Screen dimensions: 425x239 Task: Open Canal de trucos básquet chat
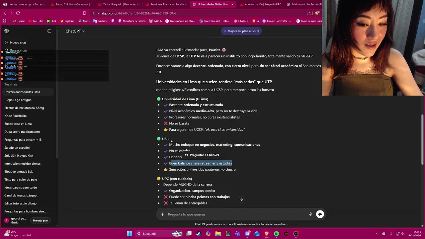coord(21,196)
